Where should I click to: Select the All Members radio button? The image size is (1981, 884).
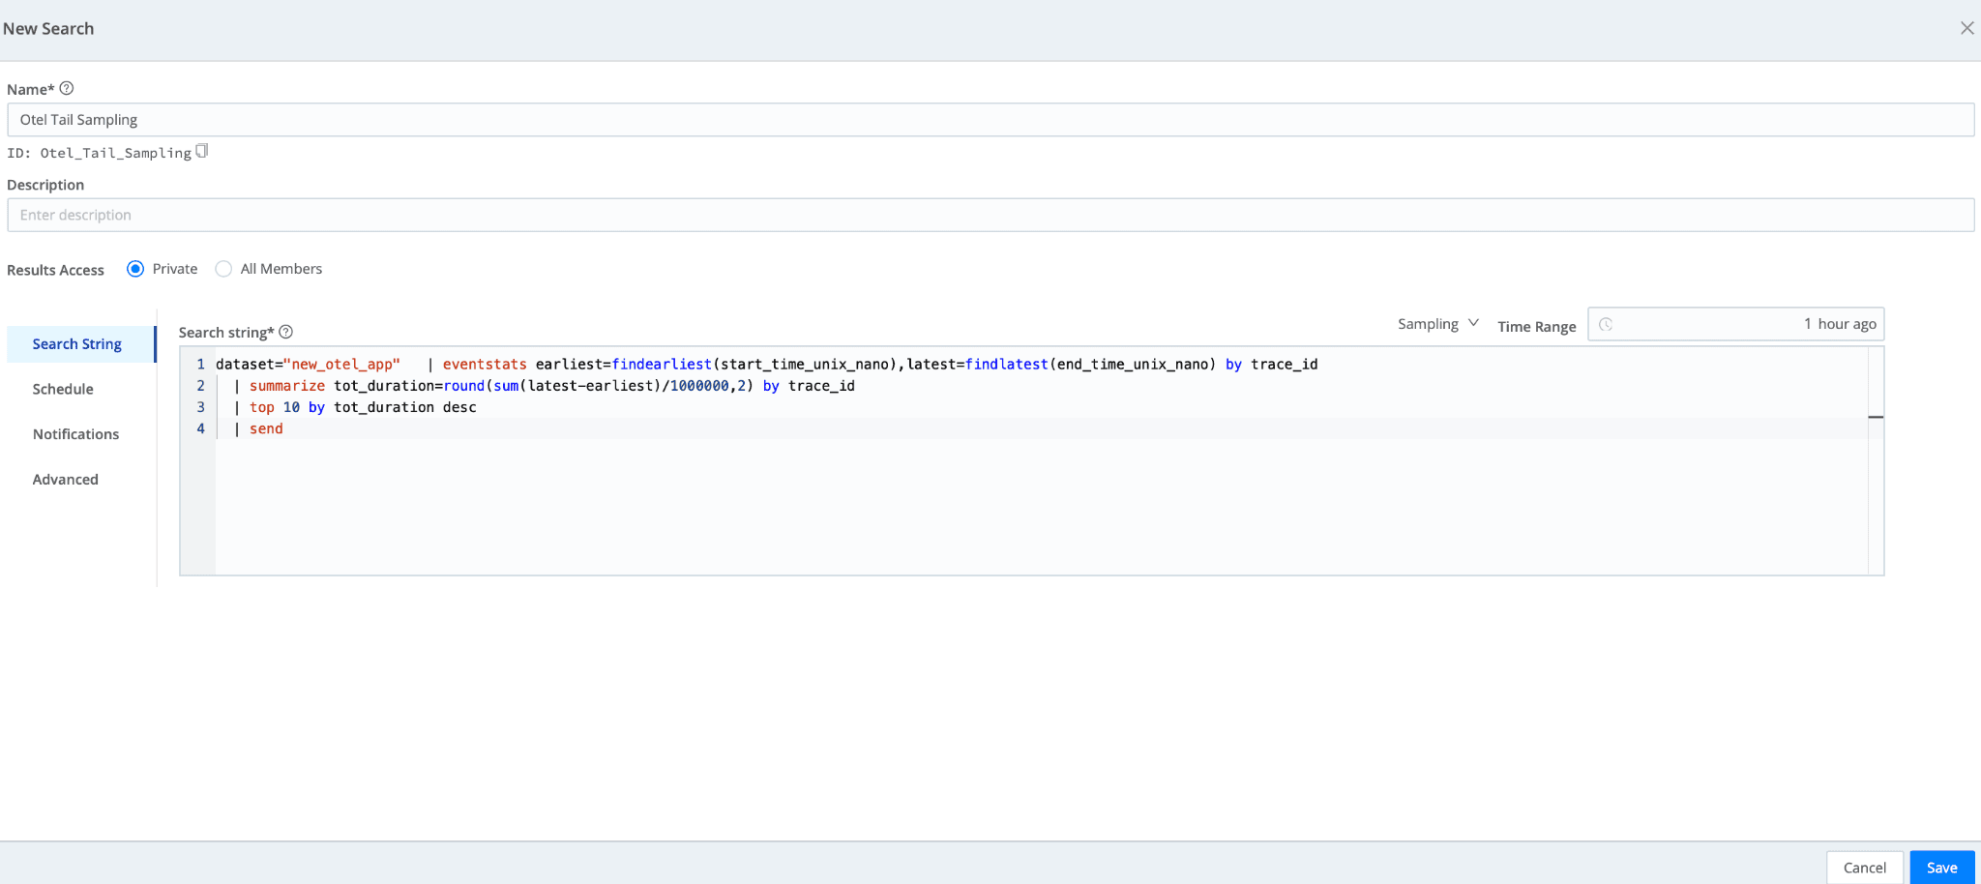pyautogui.click(x=223, y=269)
